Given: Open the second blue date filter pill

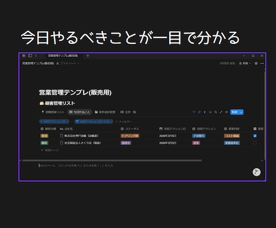Looking at the screenshot, I should [x=94, y=121].
